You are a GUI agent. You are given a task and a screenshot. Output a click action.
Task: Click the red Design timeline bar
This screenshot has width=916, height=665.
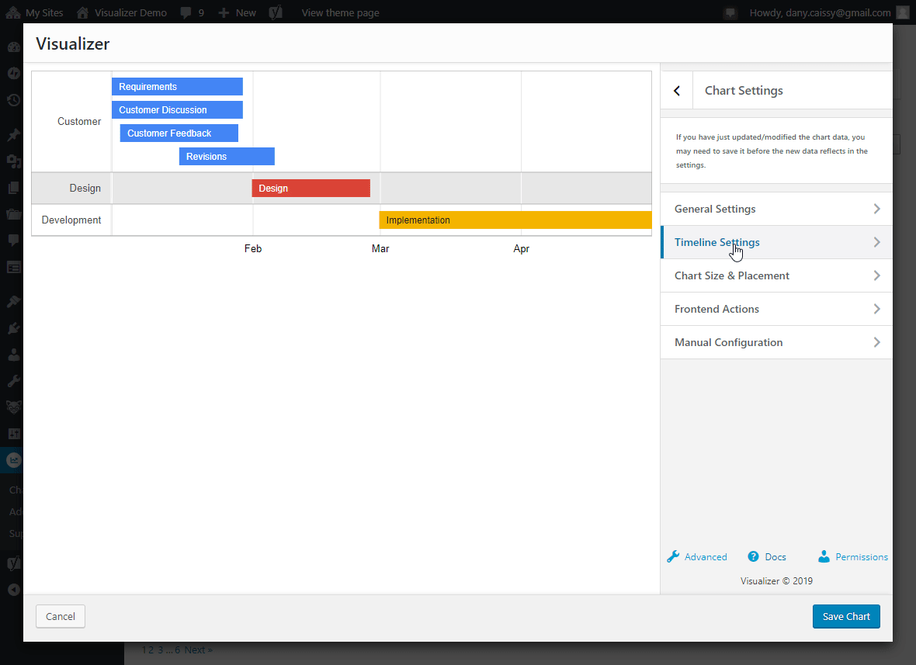[311, 188]
